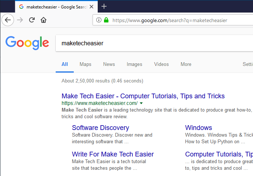The width and height of the screenshot is (253, 176).
Task: Reload the page with the refresh icon
Action: (x=32, y=20)
